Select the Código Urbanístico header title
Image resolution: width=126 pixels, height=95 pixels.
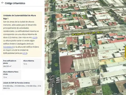coord(15,3)
